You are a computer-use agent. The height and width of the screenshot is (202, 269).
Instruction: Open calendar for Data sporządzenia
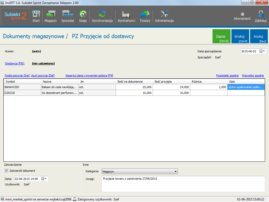262,51
